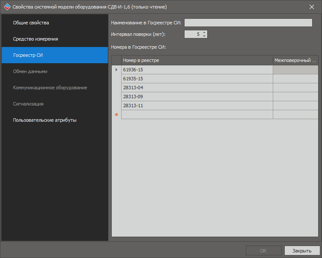The width and height of the screenshot is (322, 258).
Task: Open Пользовательские атрибуты section
Action: 55,120
